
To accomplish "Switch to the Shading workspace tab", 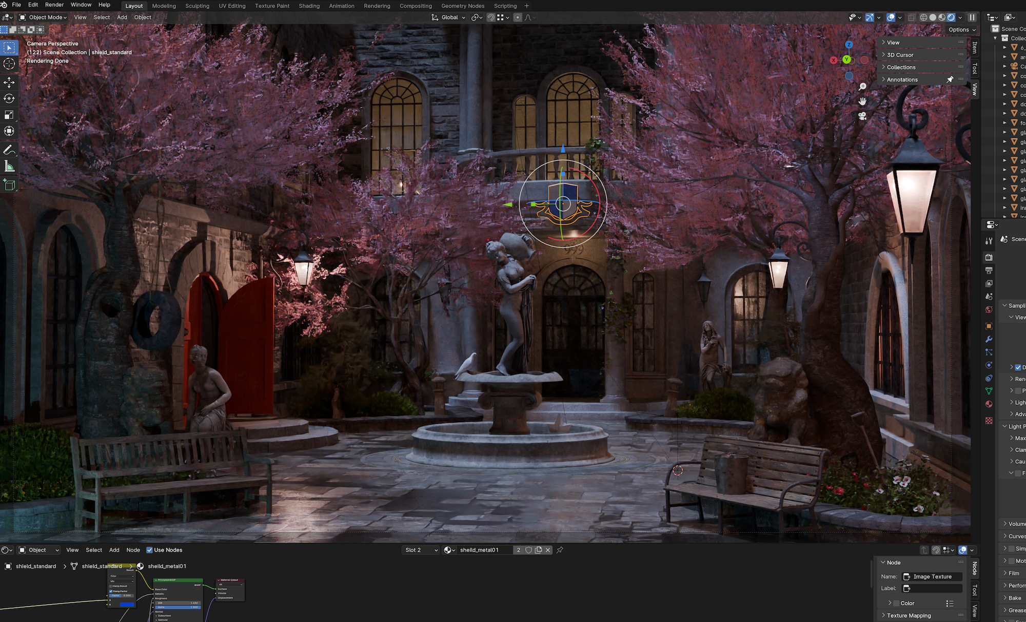I will [309, 6].
